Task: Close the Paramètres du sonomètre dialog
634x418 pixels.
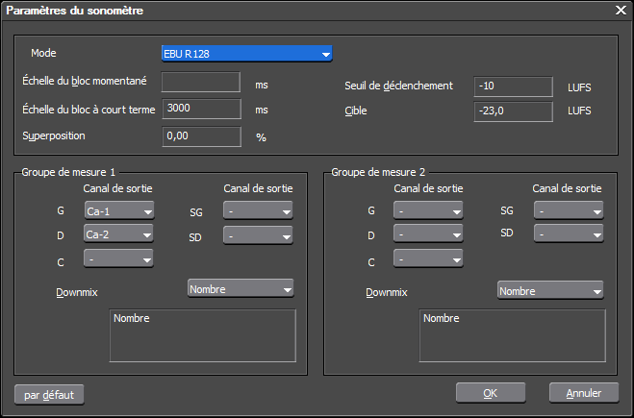Action: (621, 11)
